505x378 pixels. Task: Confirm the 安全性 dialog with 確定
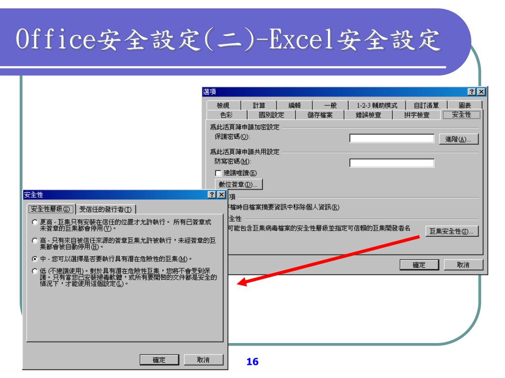coord(159,360)
